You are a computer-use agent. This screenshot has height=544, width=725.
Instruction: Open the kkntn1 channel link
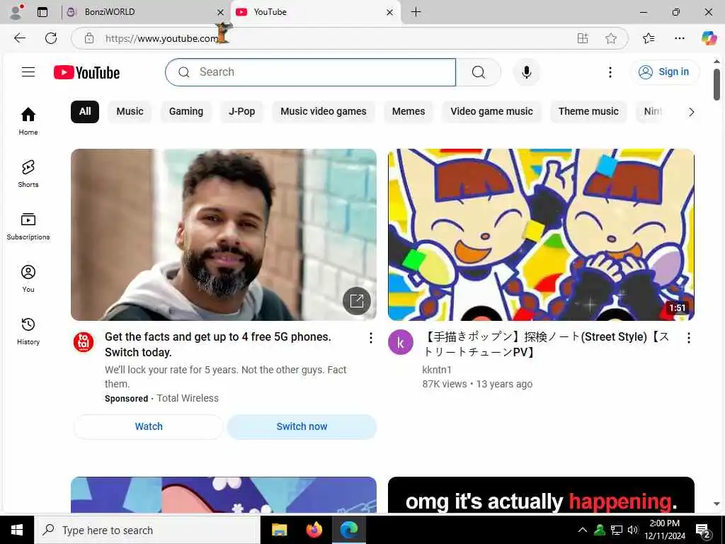tap(436, 370)
